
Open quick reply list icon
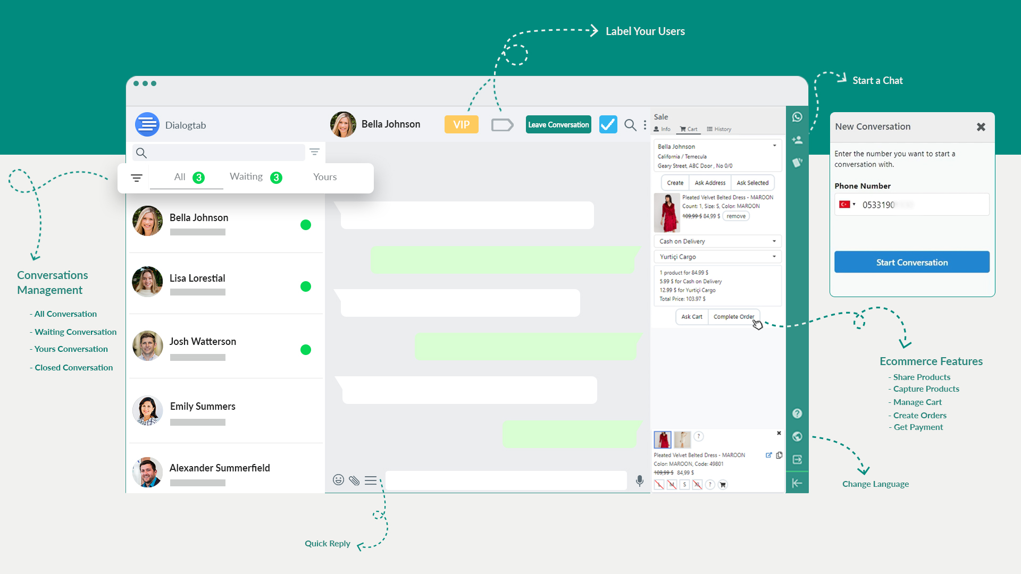[x=371, y=480]
